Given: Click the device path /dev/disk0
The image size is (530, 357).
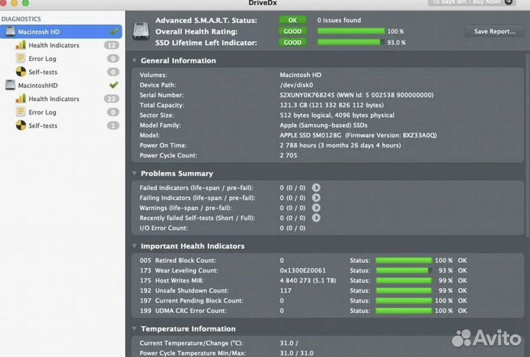Looking at the screenshot, I should (297, 85).
